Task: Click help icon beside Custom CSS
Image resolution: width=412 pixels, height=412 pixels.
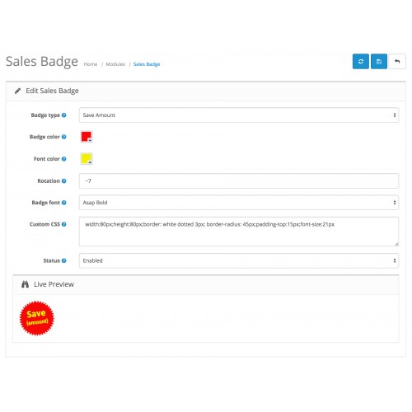Action: pos(64,224)
